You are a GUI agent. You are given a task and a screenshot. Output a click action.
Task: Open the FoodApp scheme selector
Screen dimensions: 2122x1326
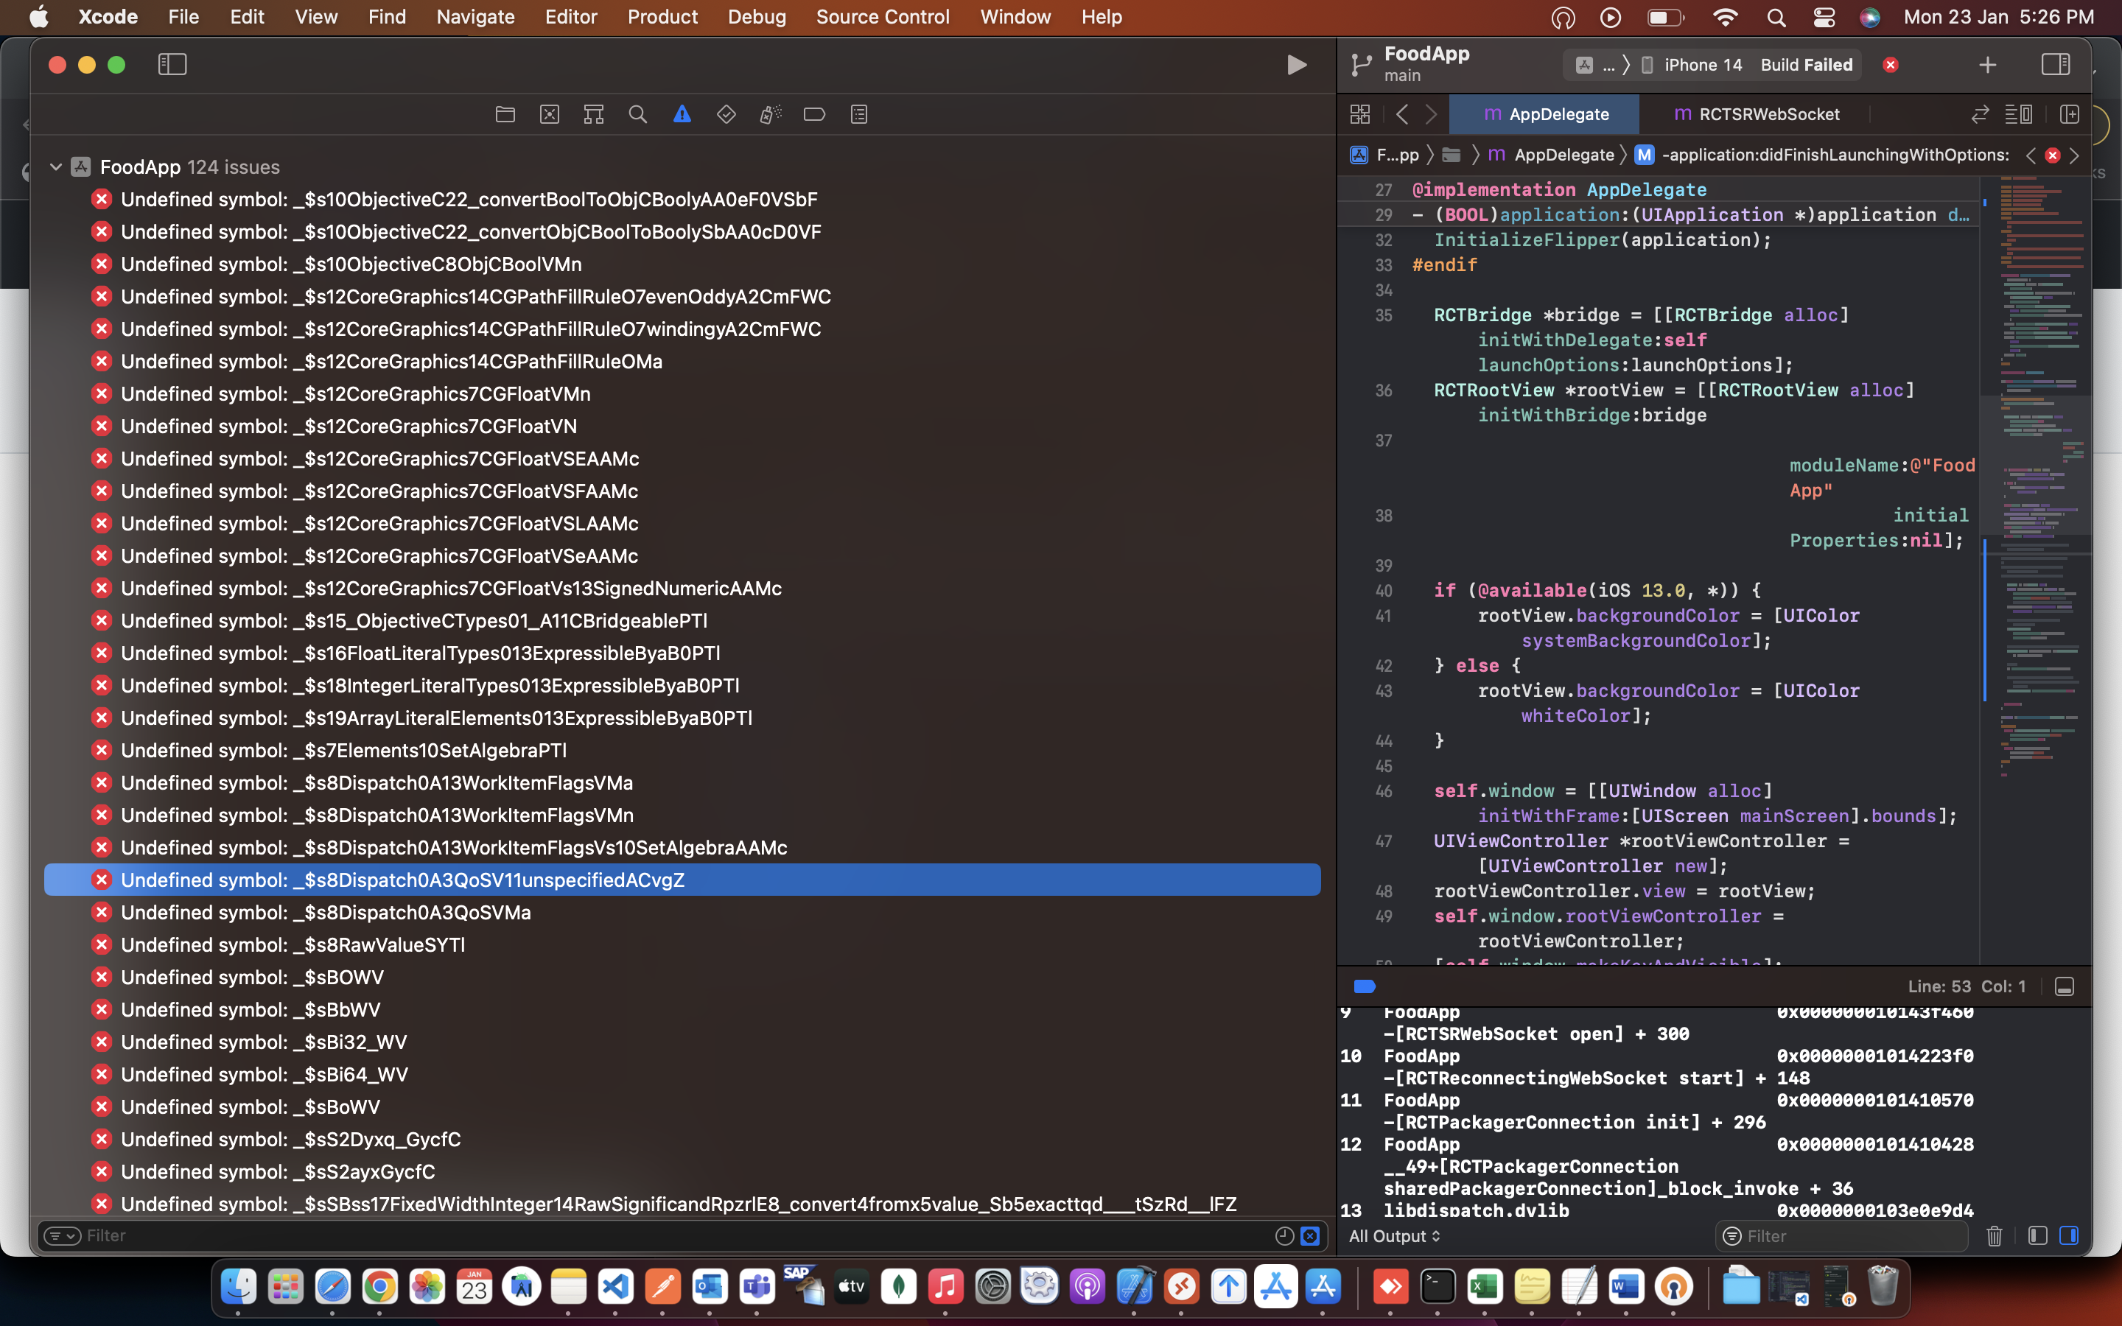coord(1596,65)
